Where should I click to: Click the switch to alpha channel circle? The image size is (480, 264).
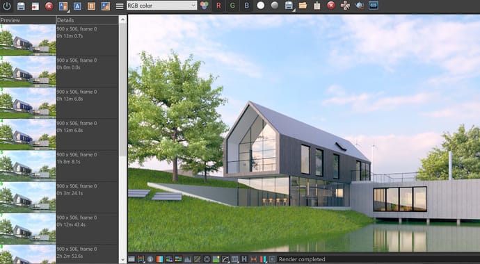point(260,6)
